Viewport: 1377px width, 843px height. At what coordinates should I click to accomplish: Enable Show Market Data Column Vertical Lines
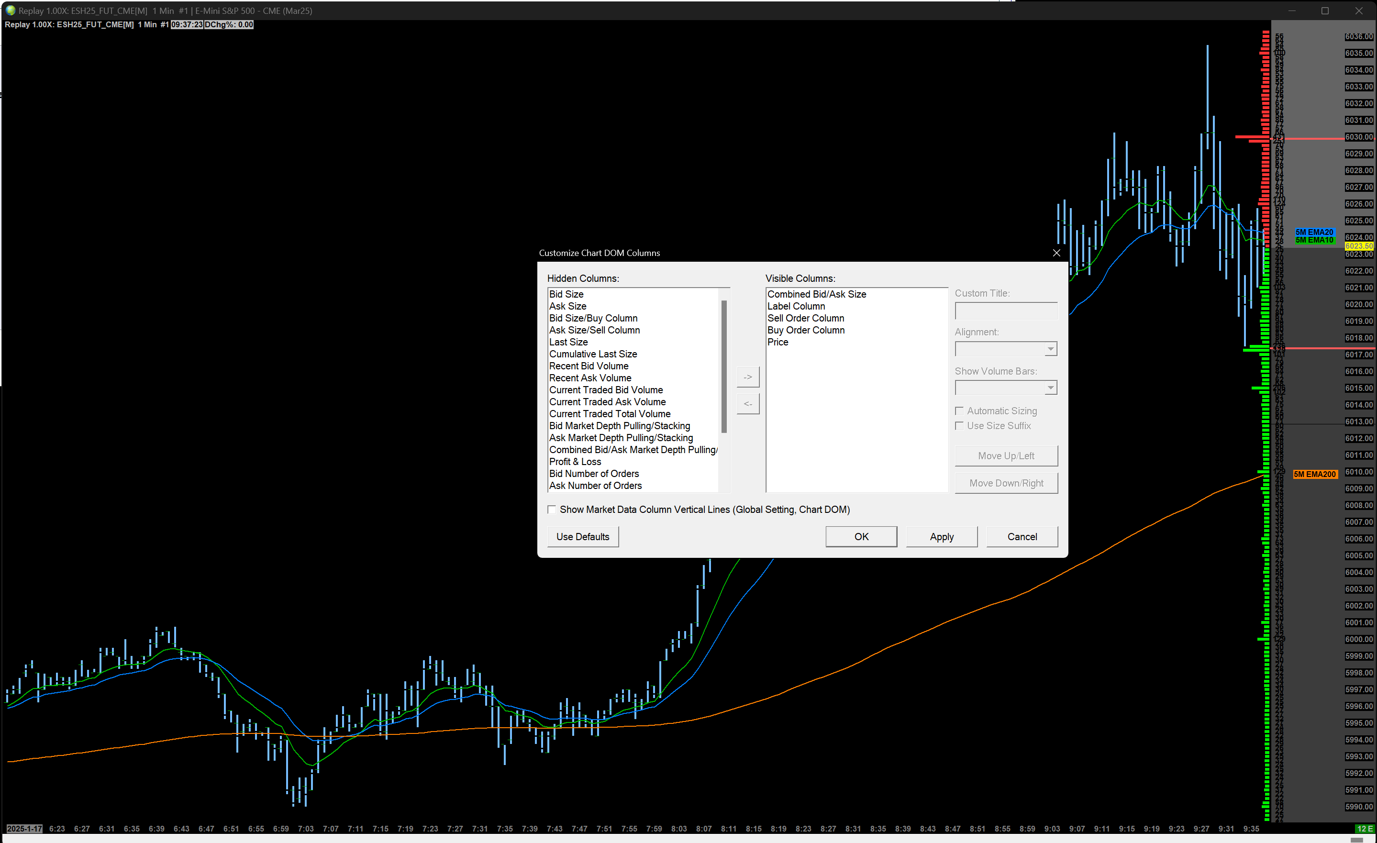point(552,510)
